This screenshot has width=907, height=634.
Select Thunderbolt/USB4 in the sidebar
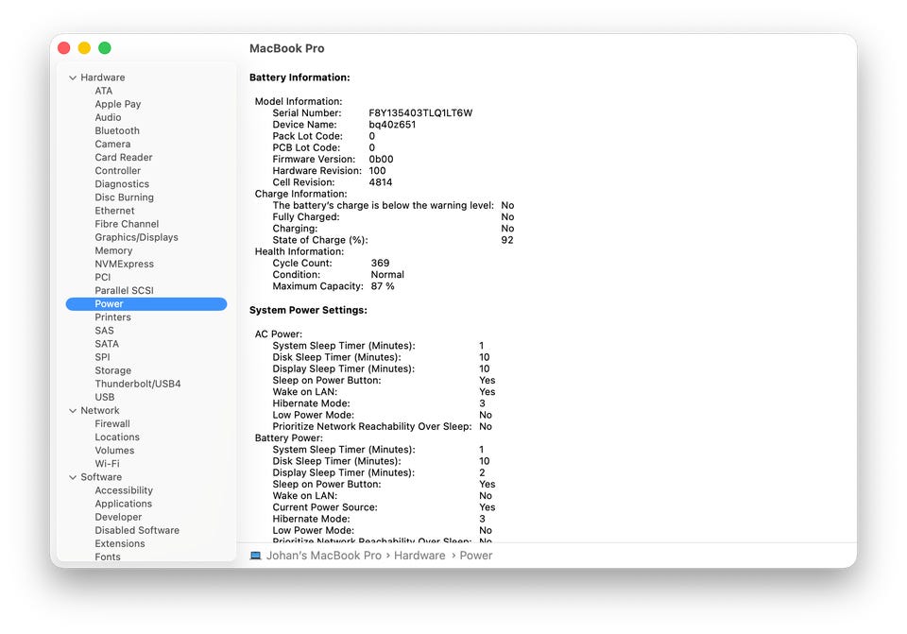click(137, 385)
